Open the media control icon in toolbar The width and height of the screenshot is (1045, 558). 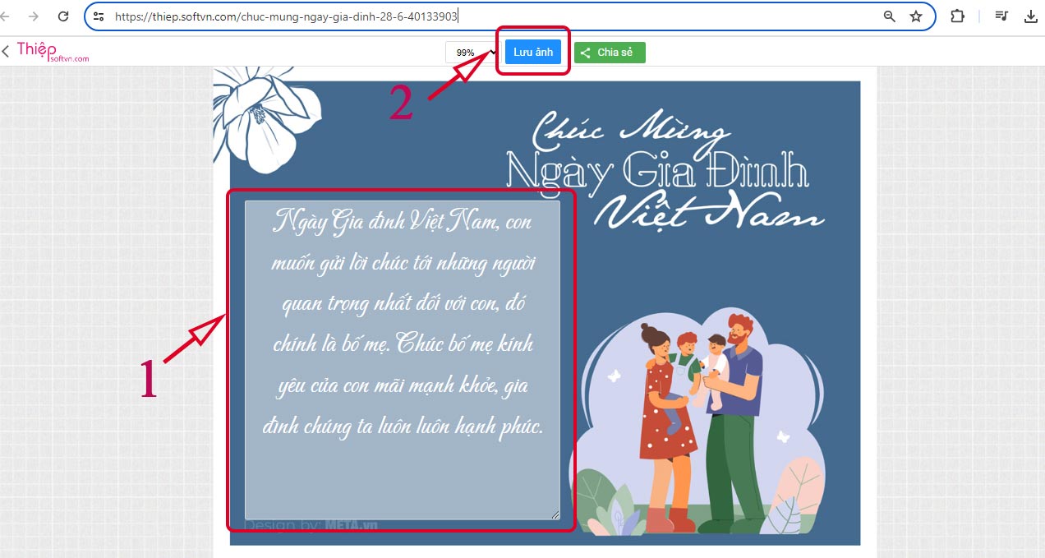coord(1001,16)
